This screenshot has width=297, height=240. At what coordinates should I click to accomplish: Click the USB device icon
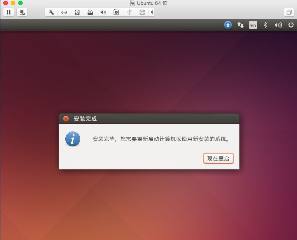[129, 12]
